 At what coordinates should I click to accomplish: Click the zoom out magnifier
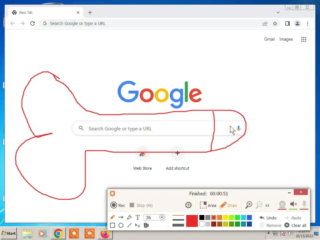click(259, 205)
